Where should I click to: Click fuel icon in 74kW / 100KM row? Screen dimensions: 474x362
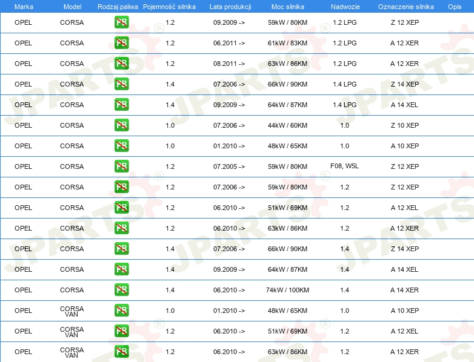point(121,290)
